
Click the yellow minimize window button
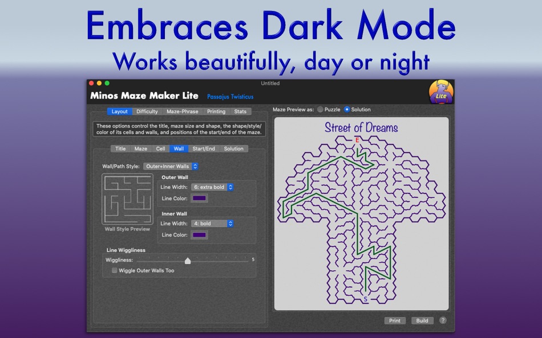99,83
